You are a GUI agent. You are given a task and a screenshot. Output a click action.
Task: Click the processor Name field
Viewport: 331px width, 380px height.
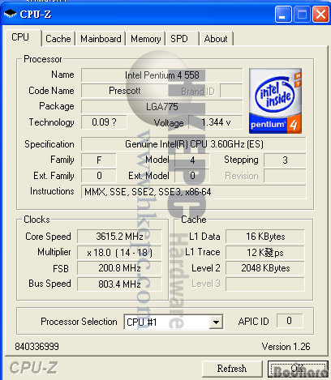tap(161, 75)
